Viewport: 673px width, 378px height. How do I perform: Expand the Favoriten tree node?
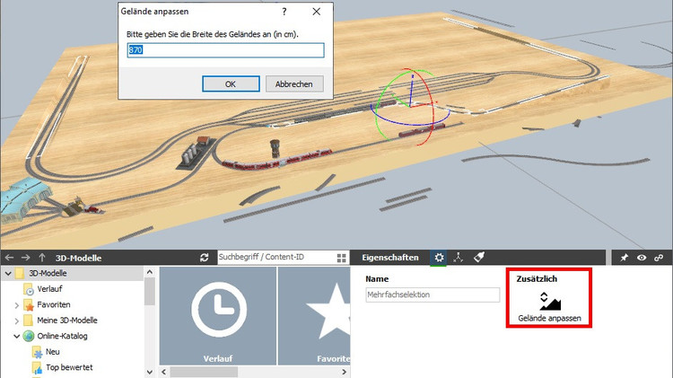[x=17, y=305]
